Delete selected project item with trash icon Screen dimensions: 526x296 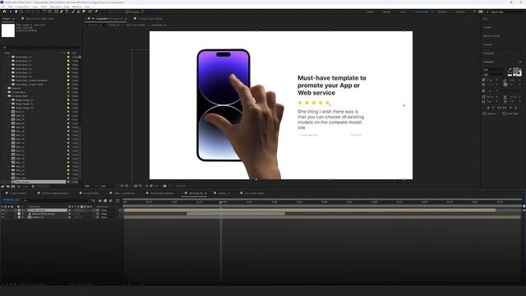pyautogui.click(x=33, y=187)
